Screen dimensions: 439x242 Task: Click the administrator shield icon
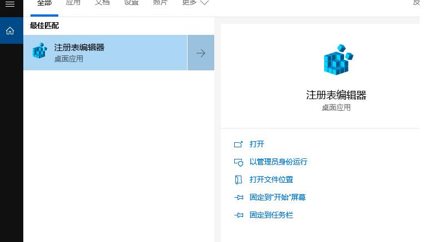239,162
